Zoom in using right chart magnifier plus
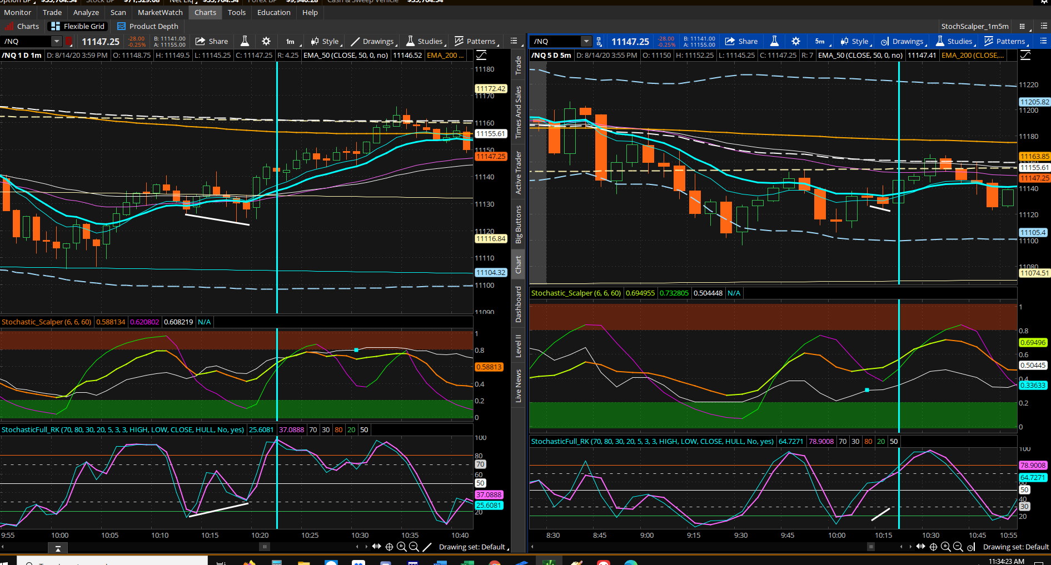The width and height of the screenshot is (1051, 565). click(x=945, y=547)
